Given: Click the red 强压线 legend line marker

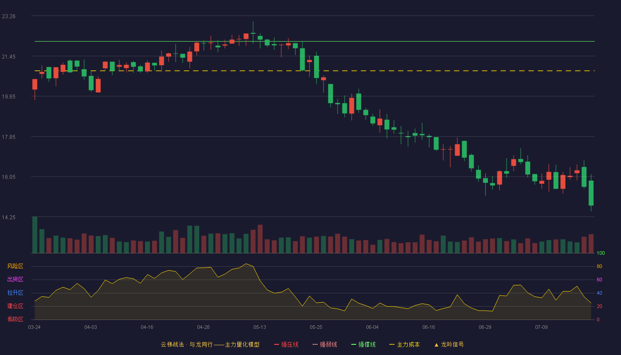Looking at the screenshot, I should coord(276,344).
